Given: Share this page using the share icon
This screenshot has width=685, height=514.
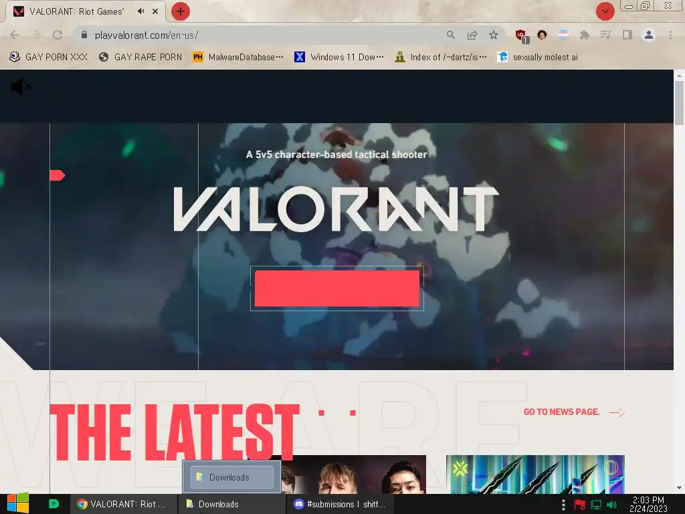Looking at the screenshot, I should point(472,35).
